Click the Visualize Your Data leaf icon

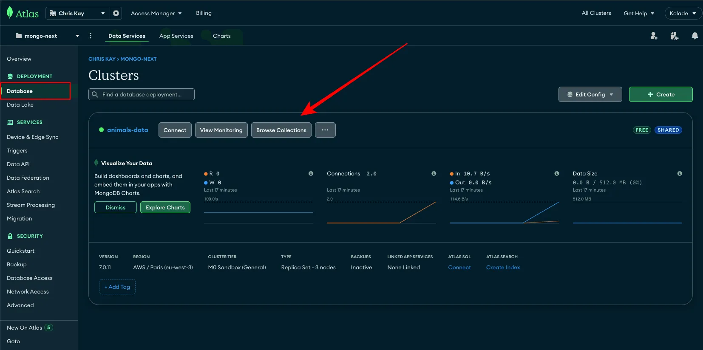[96, 163]
